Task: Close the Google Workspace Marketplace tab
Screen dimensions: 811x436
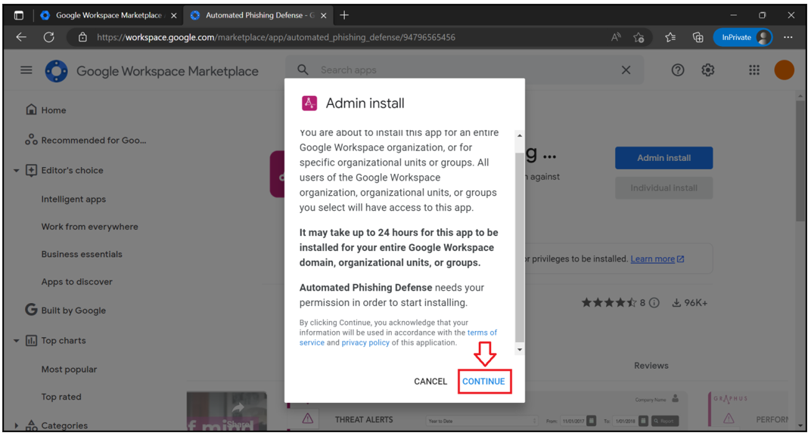Action: [174, 16]
